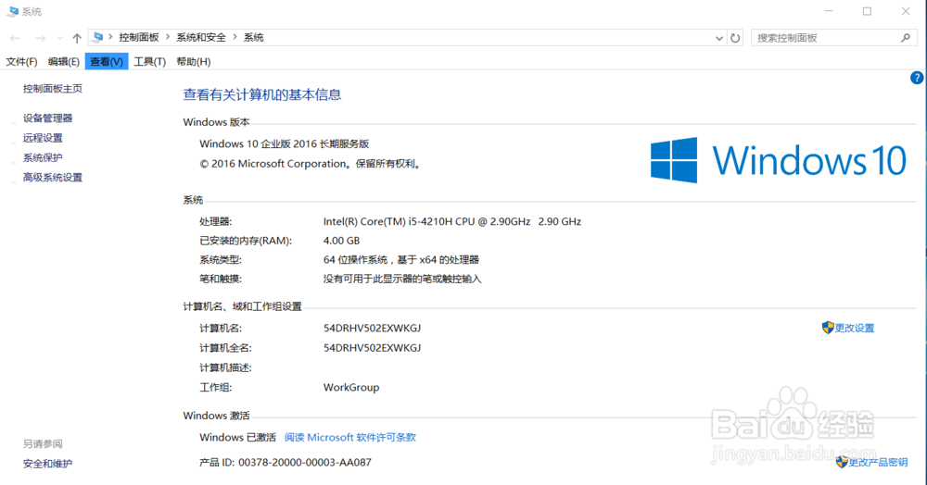Viewport: 927px width, 485px height.
Task: Open 高级系统设置 link
Action: [x=53, y=178]
